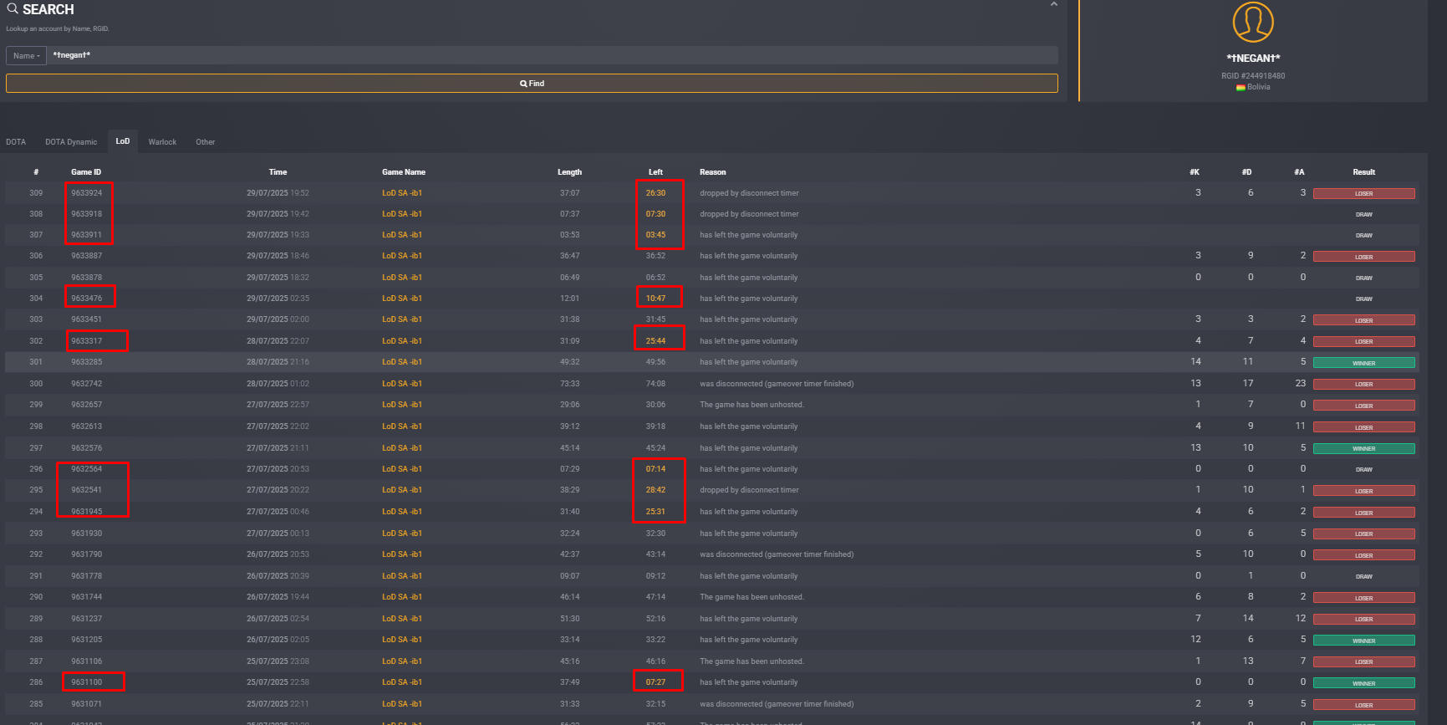Click the LOSER badge for game 9632742
The width and height of the screenshot is (1447, 725).
[x=1363, y=385]
